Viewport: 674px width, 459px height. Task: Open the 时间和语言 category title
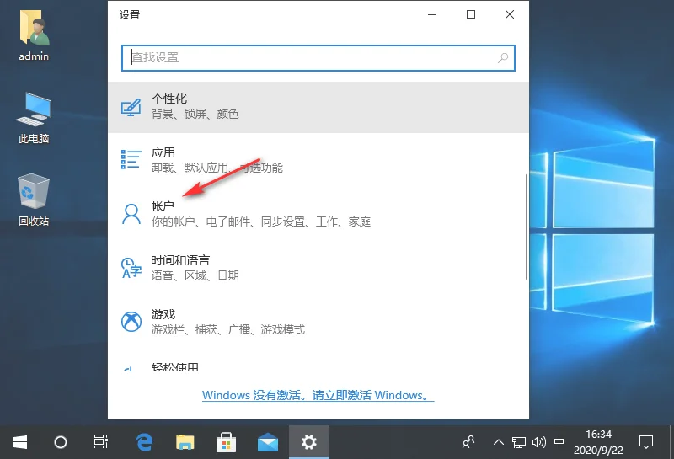(x=180, y=260)
